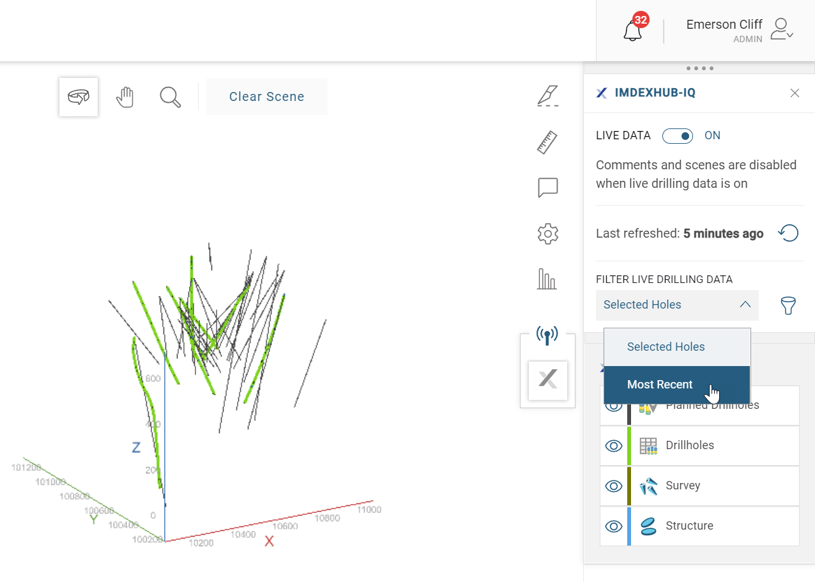The image size is (815, 582).
Task: Click the live data antenna icon
Action: (547, 335)
